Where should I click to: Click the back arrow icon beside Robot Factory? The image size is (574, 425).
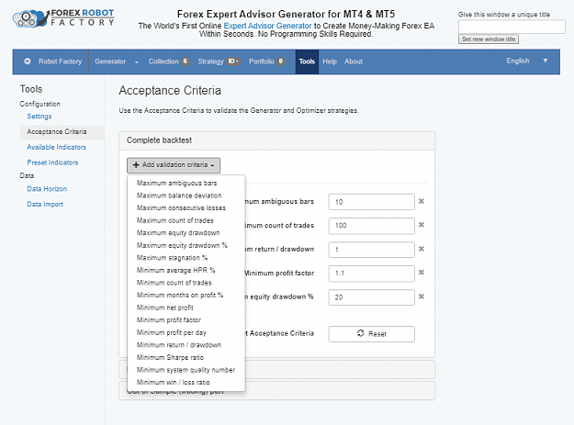(28, 62)
